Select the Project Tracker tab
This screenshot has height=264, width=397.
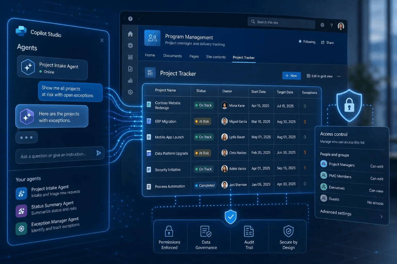tap(244, 58)
